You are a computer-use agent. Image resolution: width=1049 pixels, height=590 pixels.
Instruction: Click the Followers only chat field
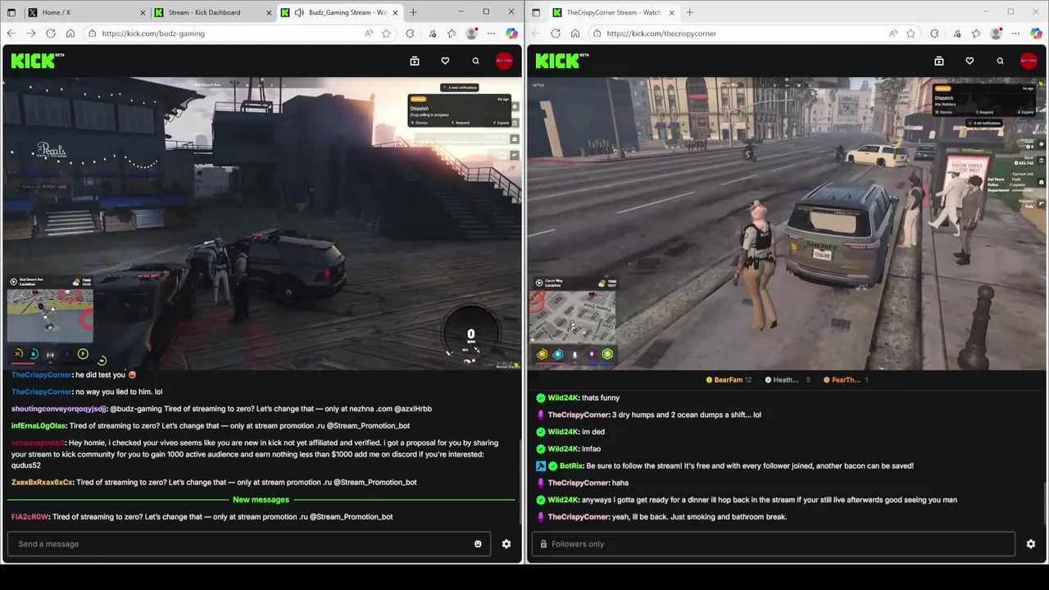click(x=773, y=544)
